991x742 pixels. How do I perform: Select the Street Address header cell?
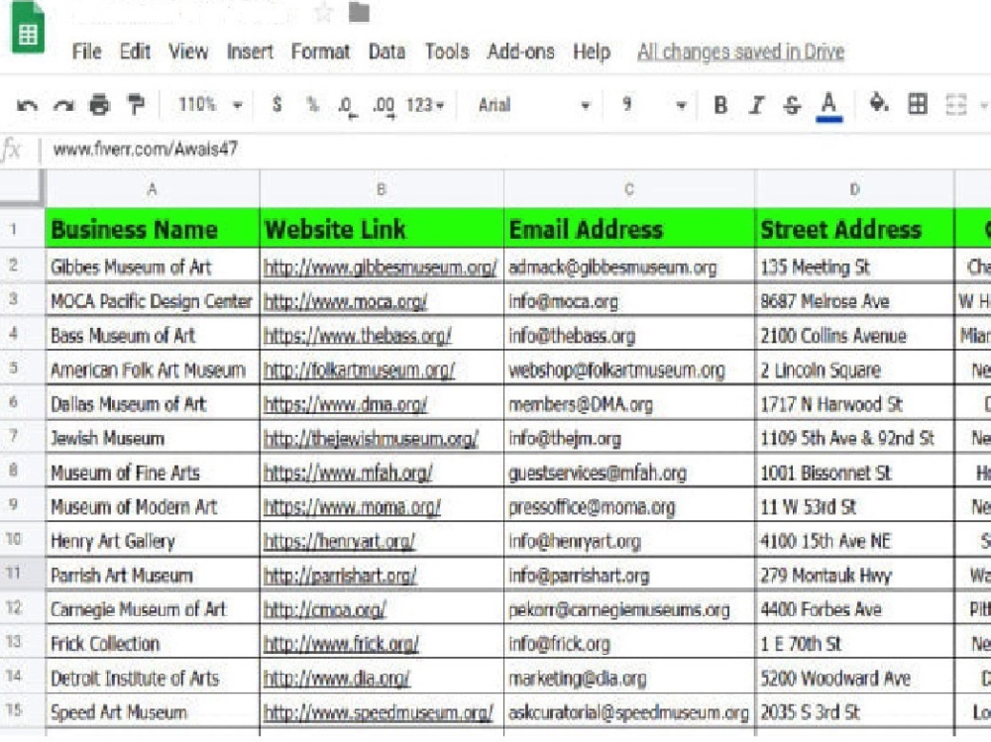coord(854,228)
